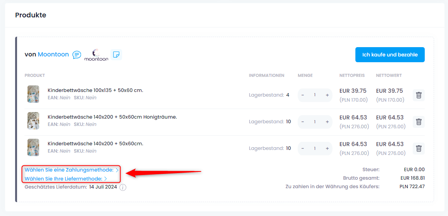Delete the Kinderbettwäsche 100x135 item with trash icon

tap(419, 95)
